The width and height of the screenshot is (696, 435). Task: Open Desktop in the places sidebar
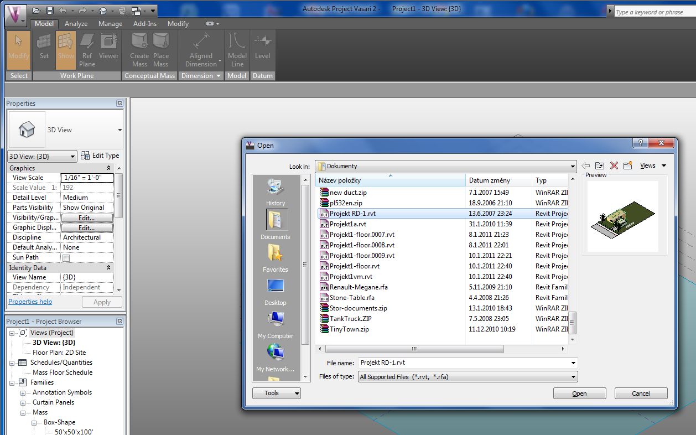pos(276,292)
